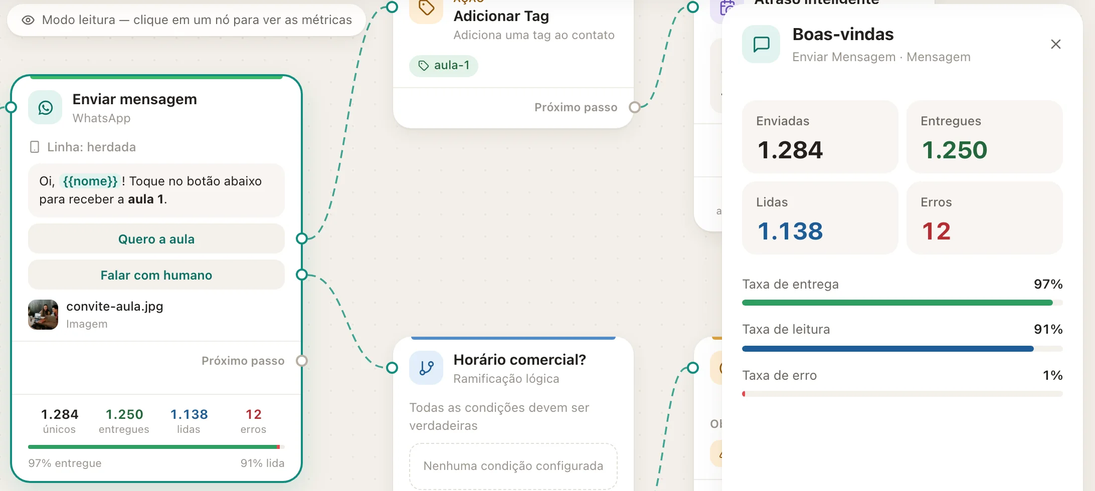
Task: Click the Enviadas 1.284 metric card
Action: click(820, 137)
